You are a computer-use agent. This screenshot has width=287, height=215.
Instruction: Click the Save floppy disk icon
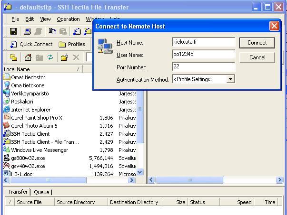click(13, 31)
